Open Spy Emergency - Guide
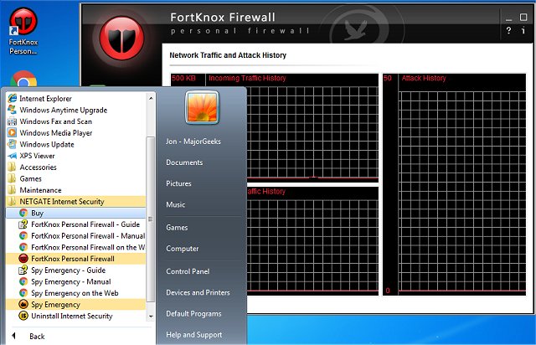Image resolution: width=536 pixels, height=345 pixels. tap(75, 270)
